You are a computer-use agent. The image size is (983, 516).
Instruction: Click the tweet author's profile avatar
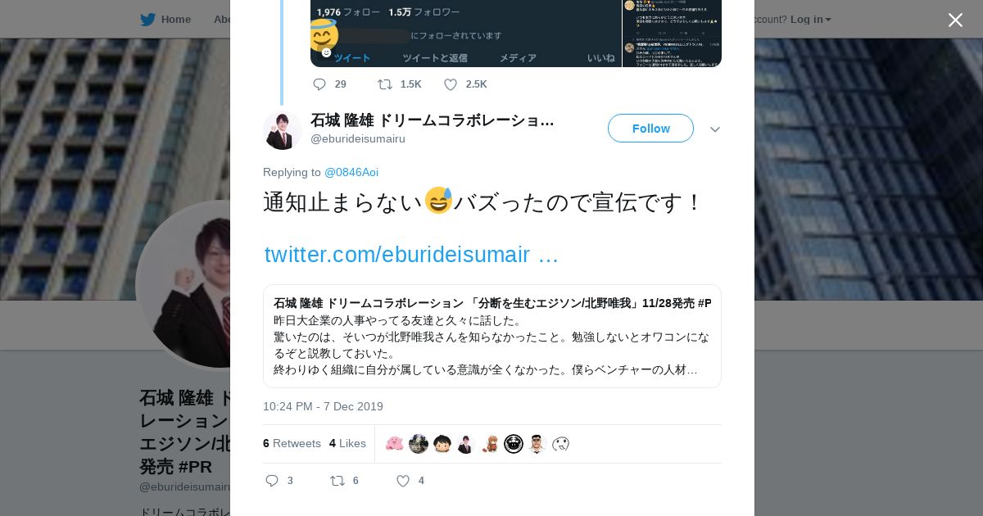(283, 130)
